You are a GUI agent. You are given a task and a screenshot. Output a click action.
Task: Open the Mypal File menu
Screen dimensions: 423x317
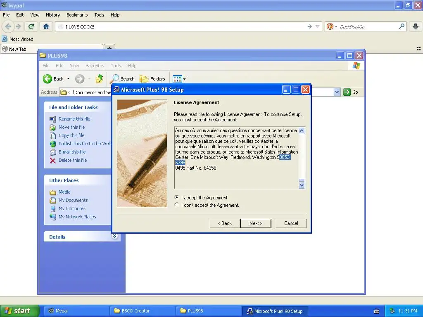click(6, 15)
